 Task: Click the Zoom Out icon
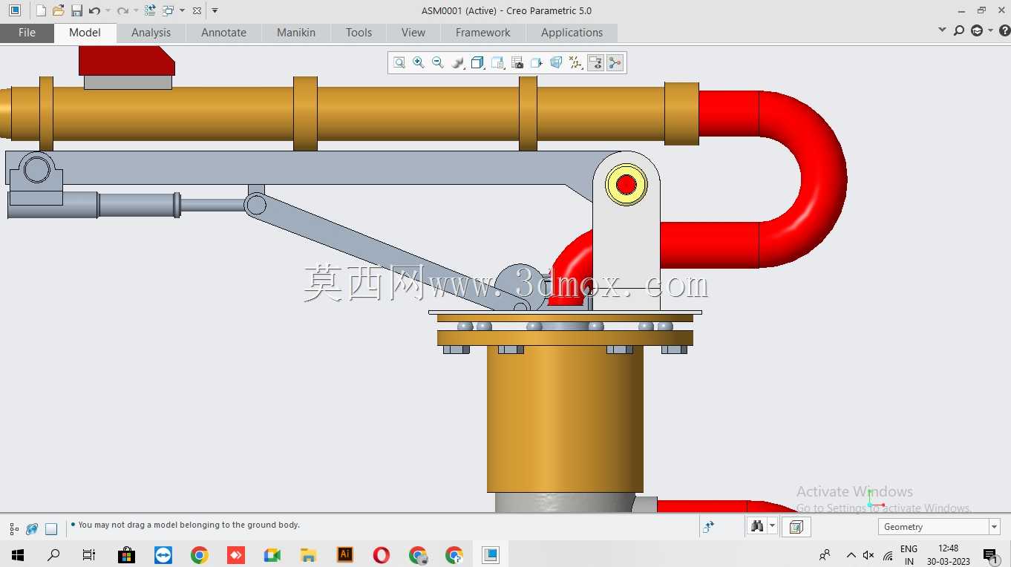(438, 63)
